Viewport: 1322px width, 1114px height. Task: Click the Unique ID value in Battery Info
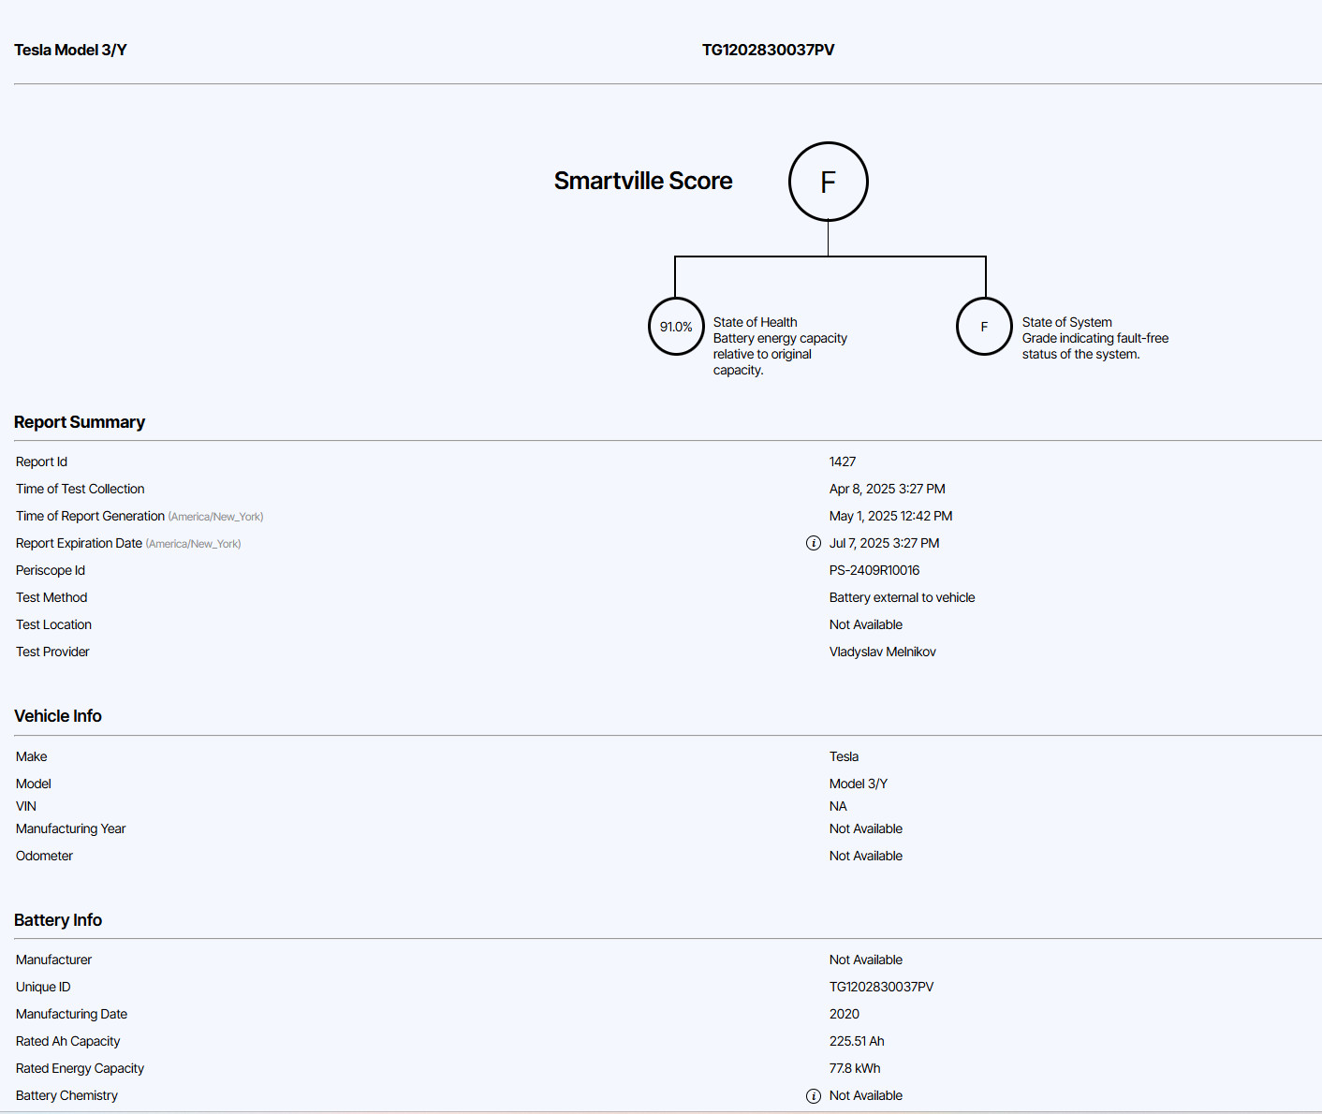[x=881, y=987]
